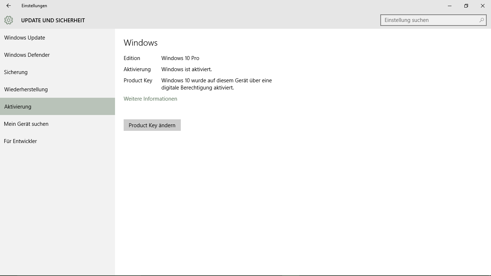
Task: Click the Weitere Informationen link
Action: [150, 99]
